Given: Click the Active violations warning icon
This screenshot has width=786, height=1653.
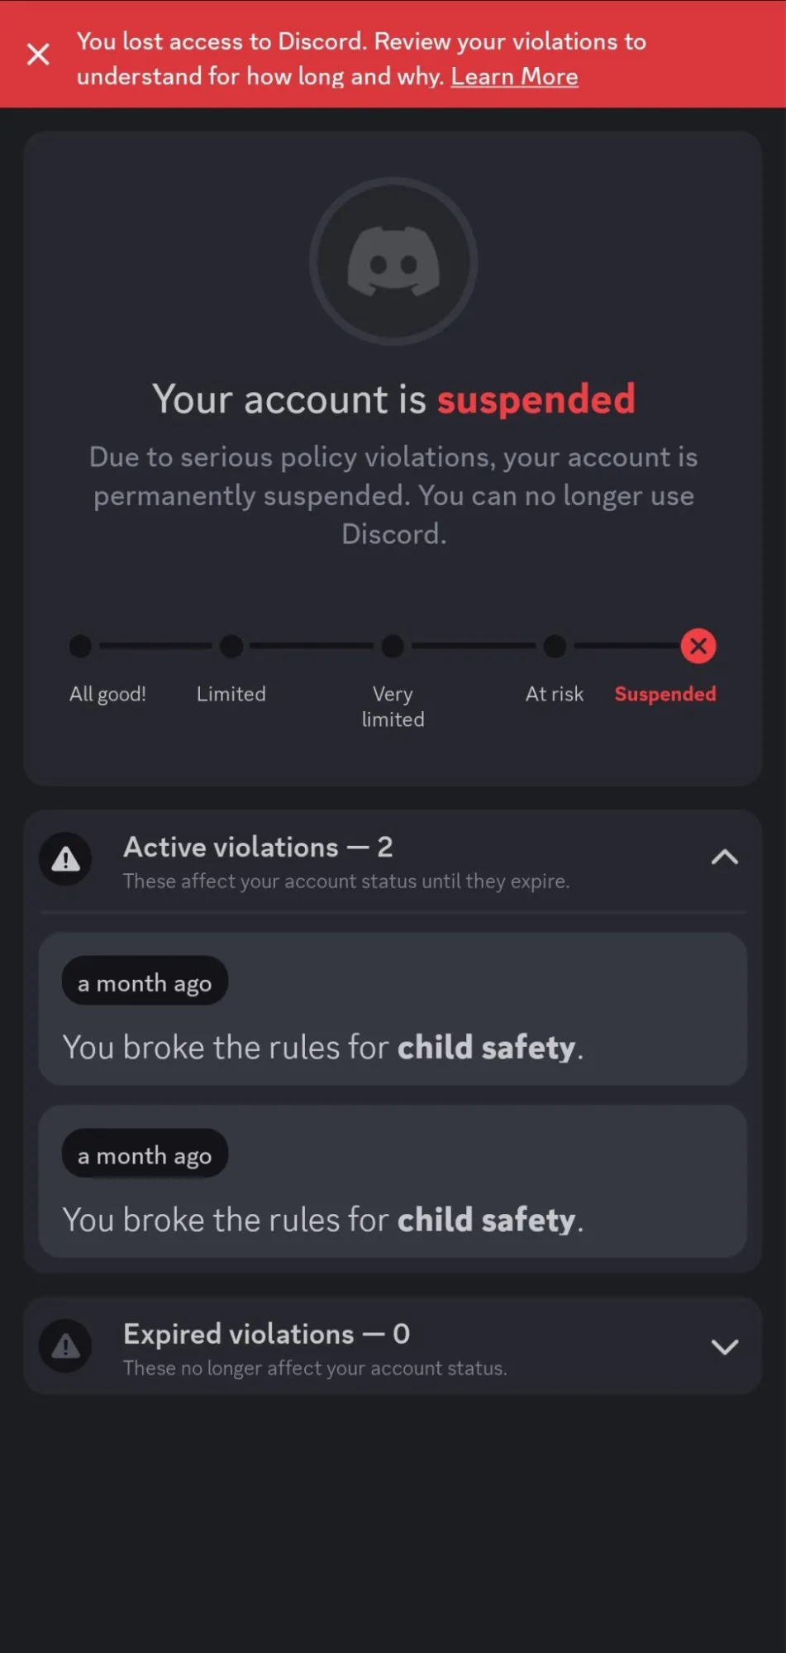Looking at the screenshot, I should click(66, 859).
